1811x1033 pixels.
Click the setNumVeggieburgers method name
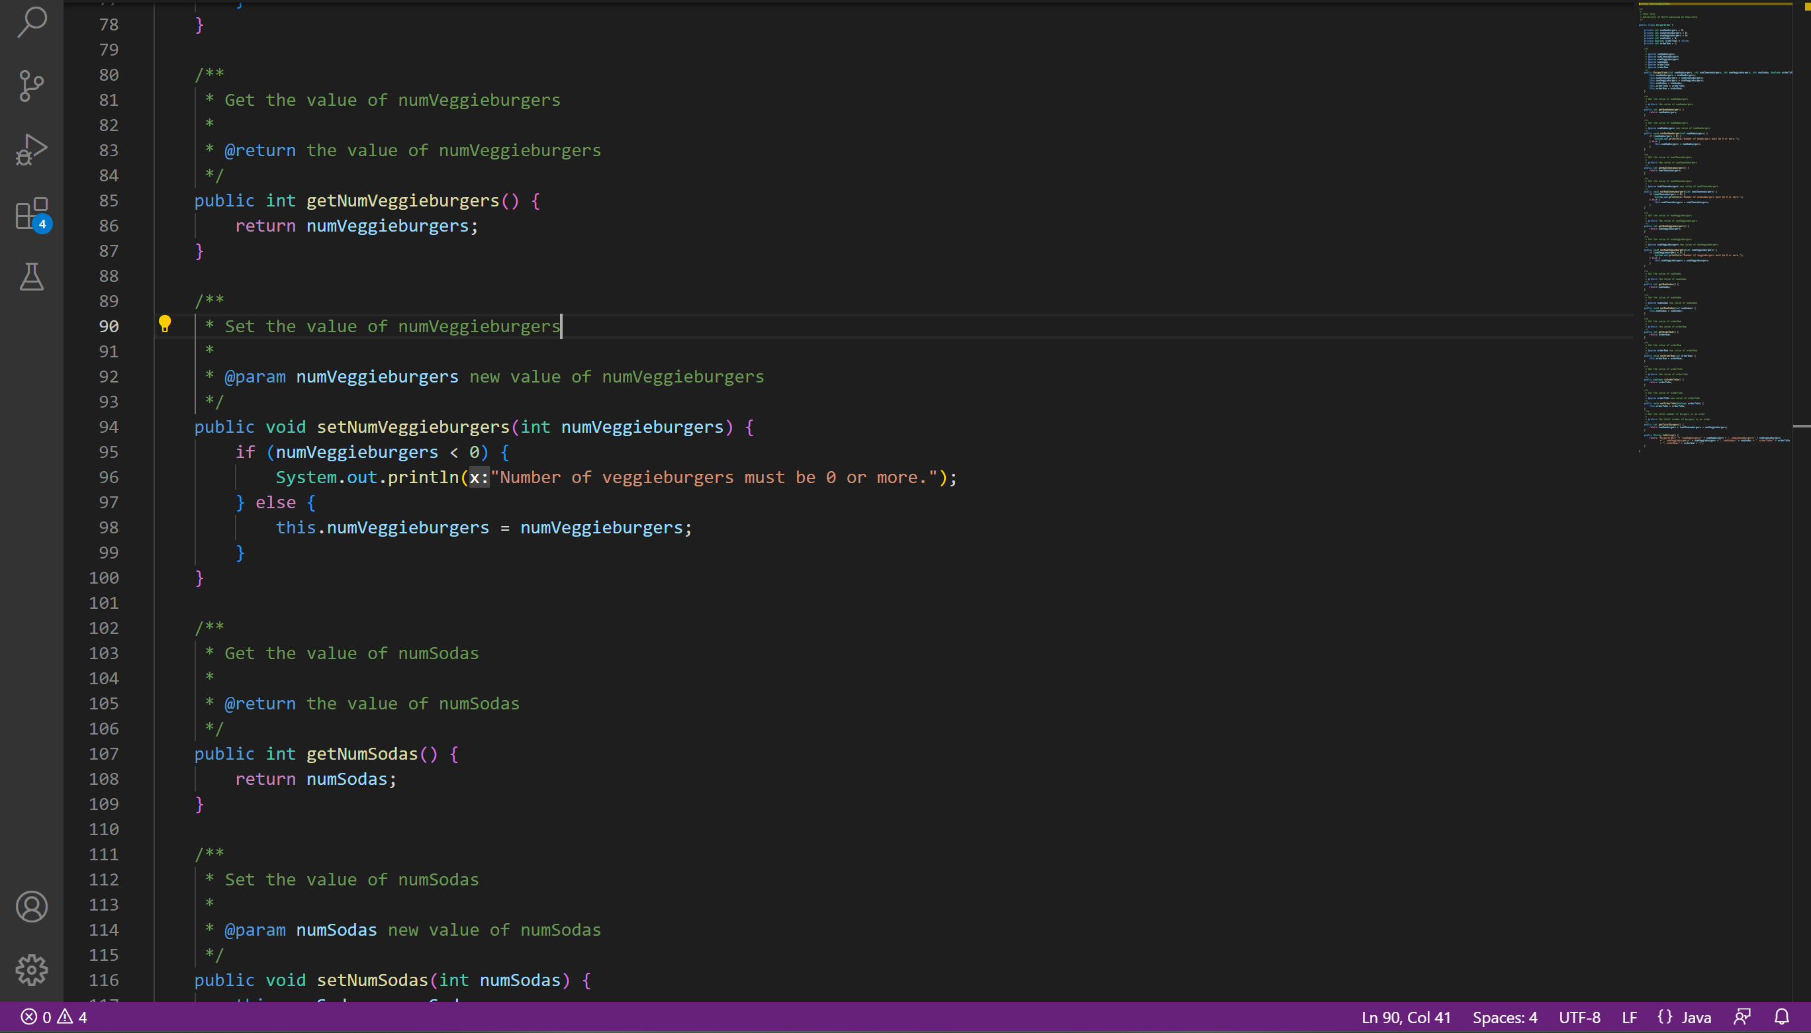point(413,427)
